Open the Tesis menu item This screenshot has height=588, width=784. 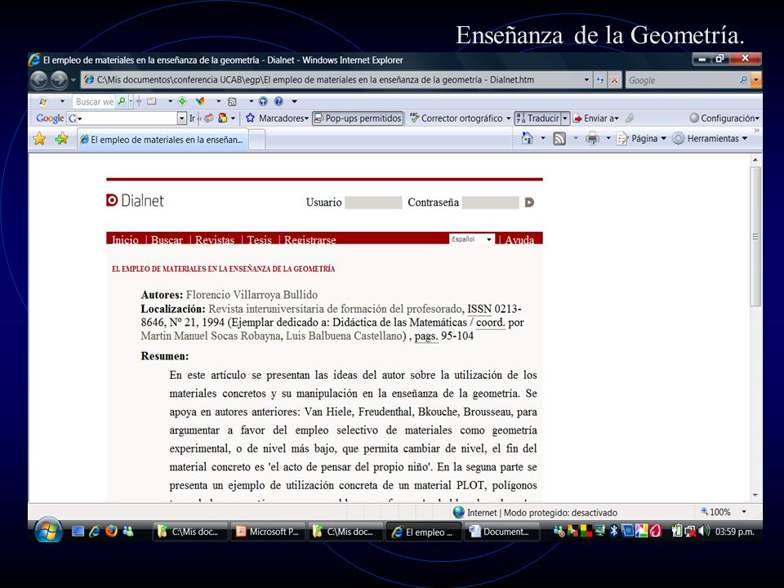pyautogui.click(x=260, y=239)
